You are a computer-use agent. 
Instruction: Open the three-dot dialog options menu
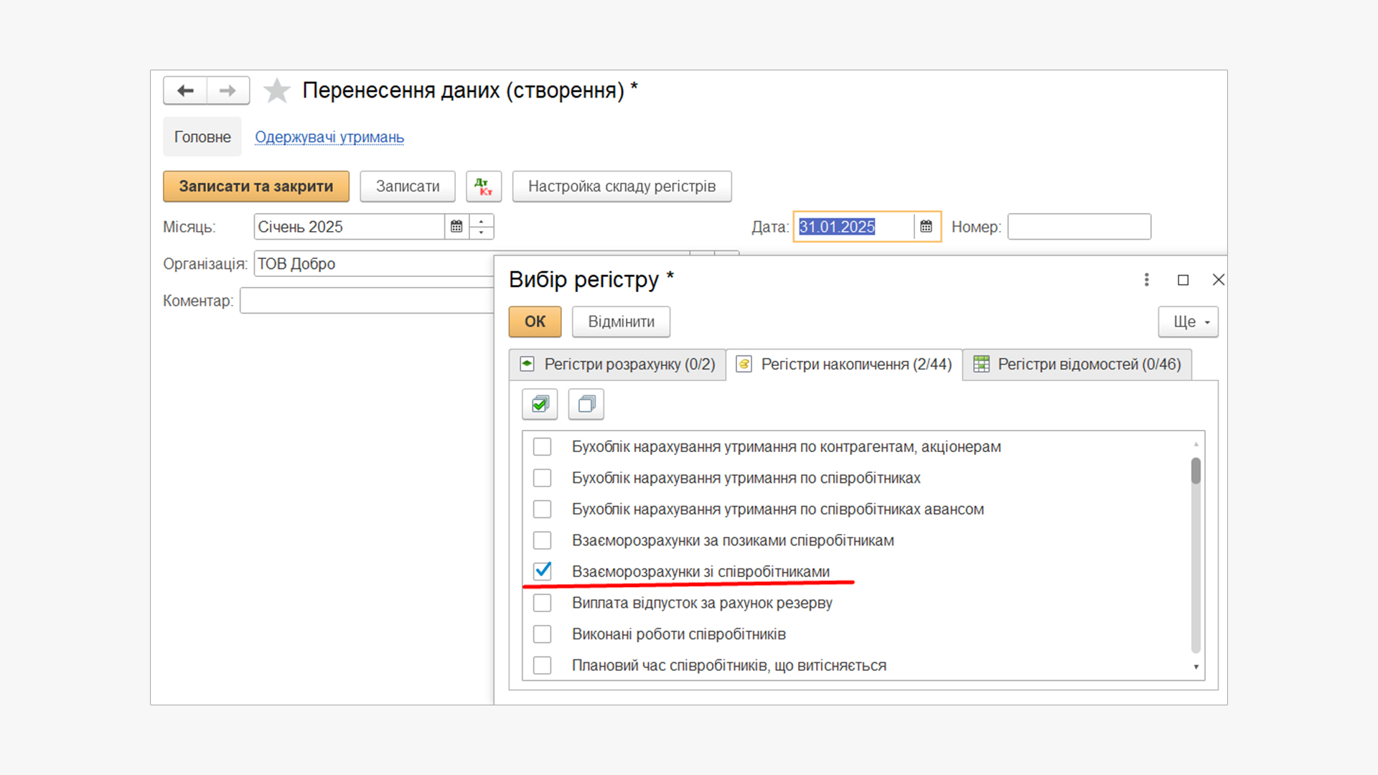pos(1146,280)
